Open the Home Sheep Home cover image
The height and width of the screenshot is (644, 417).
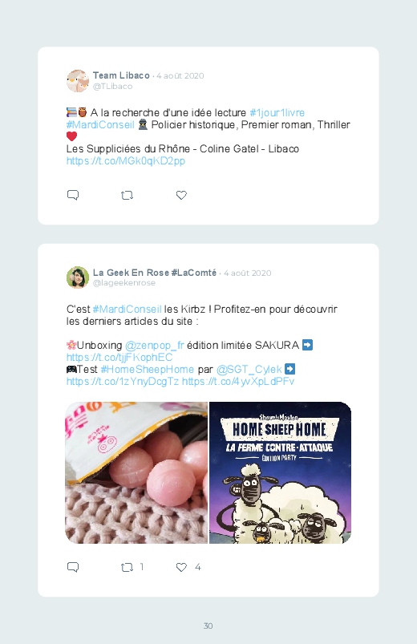(x=280, y=472)
